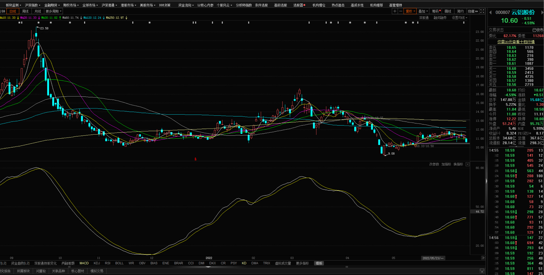Switch to 周线 weekly chart tab
Viewport: 544px width, 275px height.
25,11
